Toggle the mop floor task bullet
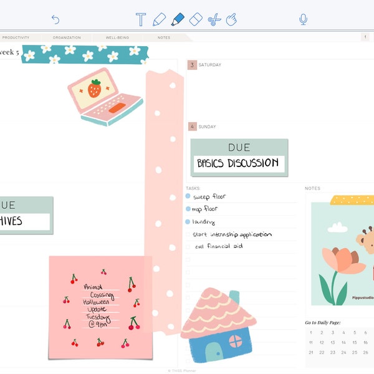This screenshot has width=374, height=374. (x=188, y=209)
